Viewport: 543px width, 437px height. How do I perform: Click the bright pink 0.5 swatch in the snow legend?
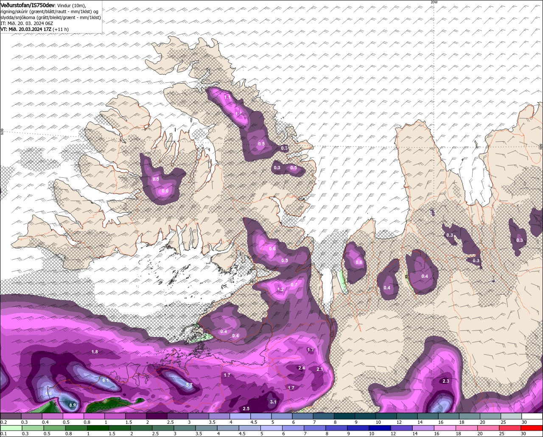click(x=73, y=416)
